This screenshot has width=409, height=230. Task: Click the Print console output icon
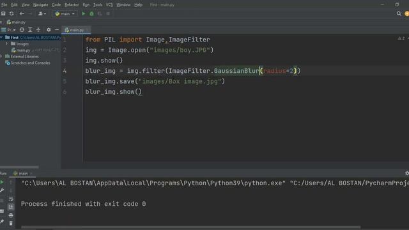[11, 215]
